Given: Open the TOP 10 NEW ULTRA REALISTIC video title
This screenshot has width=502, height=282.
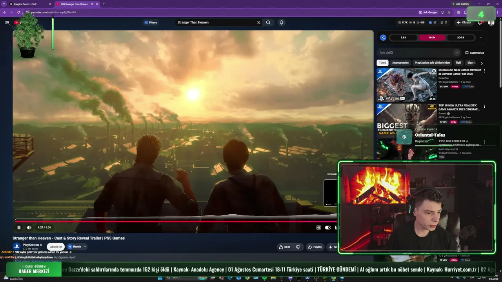Looking at the screenshot, I should coord(459,107).
